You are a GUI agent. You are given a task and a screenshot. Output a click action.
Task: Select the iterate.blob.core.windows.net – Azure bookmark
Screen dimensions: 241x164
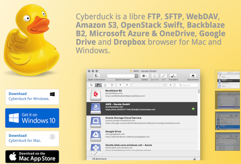pos(142,147)
